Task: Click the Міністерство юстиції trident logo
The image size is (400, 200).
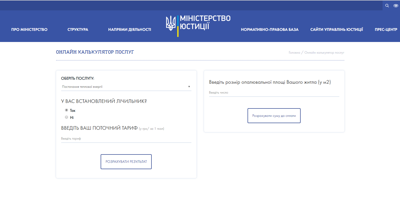Action: click(171, 23)
